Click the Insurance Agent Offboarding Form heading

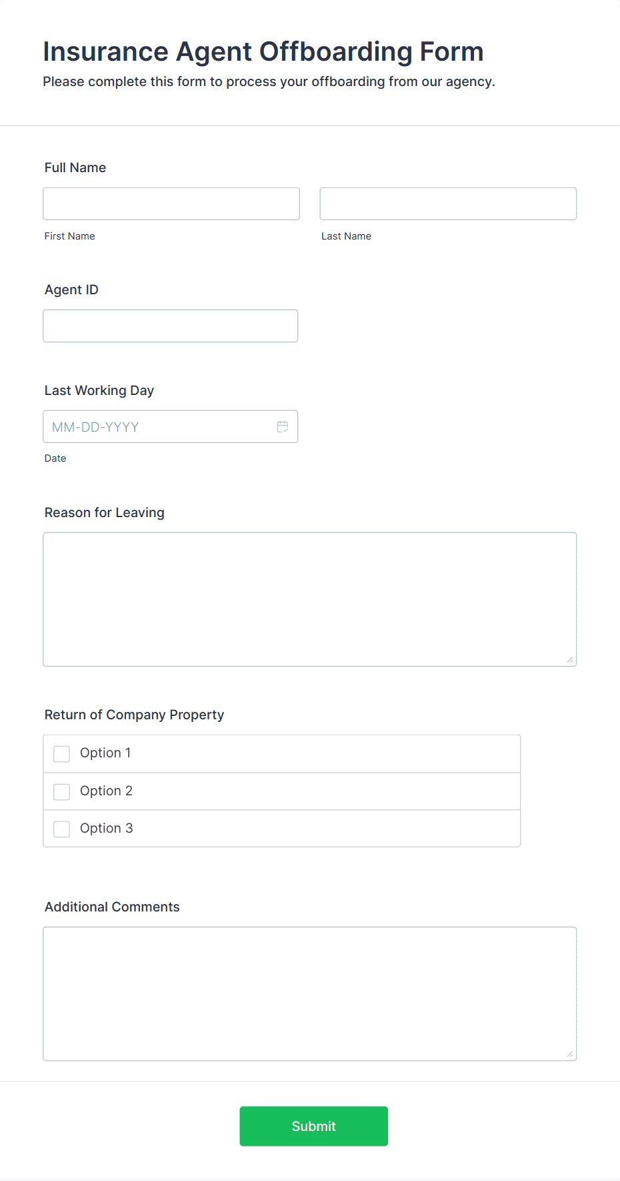pyautogui.click(x=263, y=51)
